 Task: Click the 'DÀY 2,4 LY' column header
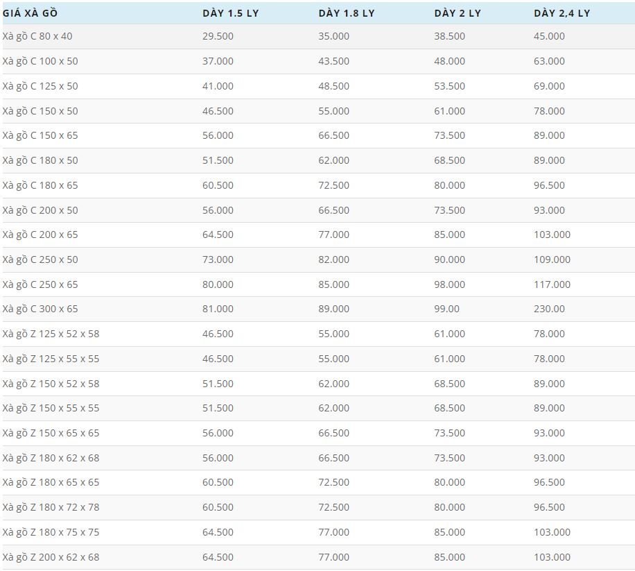[x=562, y=13]
